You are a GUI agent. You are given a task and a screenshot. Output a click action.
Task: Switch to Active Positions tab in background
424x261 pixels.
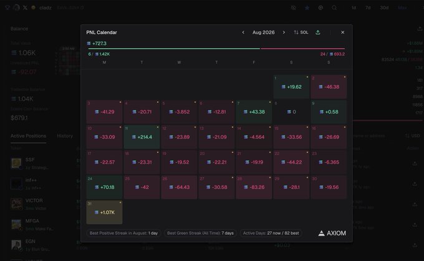(x=28, y=136)
